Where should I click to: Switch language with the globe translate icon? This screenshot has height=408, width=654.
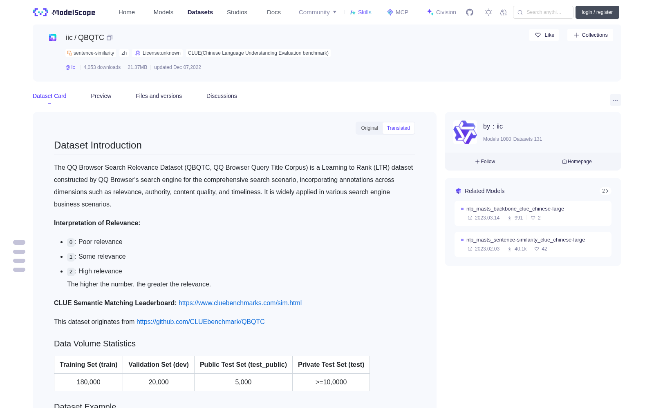tap(504, 12)
